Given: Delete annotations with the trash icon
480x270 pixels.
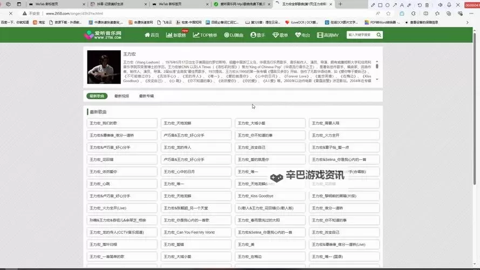Looking at the screenshot, I should click(427, 5).
